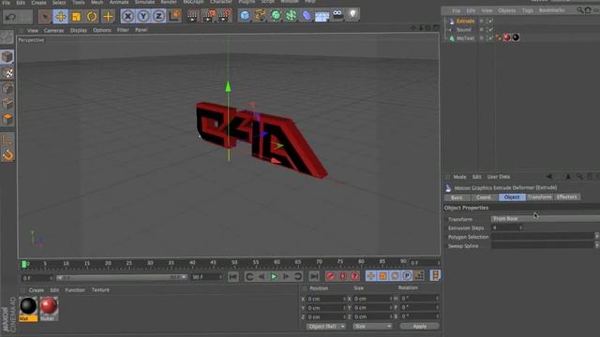Switch to the Coord. tab
Viewport: 600px width, 337px height.
point(484,198)
